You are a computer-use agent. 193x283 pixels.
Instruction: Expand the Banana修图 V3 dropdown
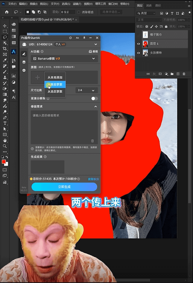coord(64,59)
